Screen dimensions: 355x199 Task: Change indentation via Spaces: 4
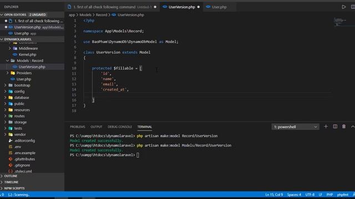point(294,195)
